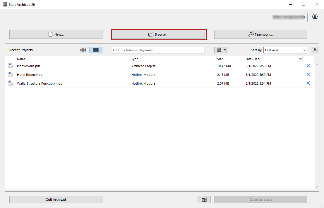Click the New... project button
This screenshot has width=324, height=208.
pyautogui.click(x=56, y=34)
